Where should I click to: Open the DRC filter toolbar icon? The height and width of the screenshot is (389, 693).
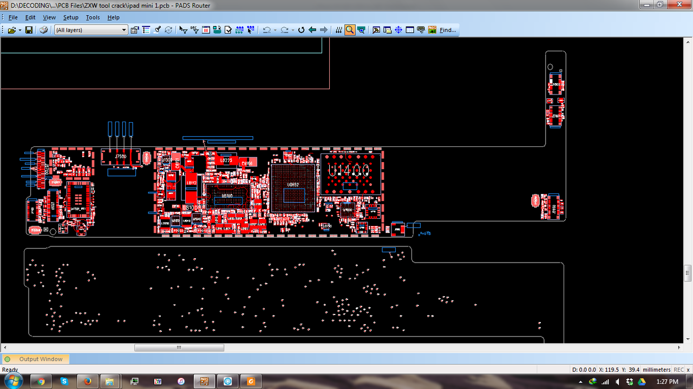[x=195, y=30]
